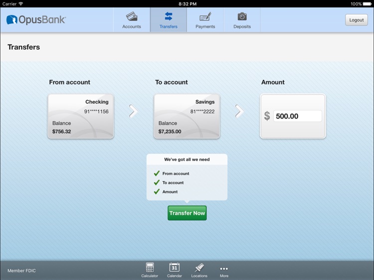
Task: Click the Checking balance $756.32
Action: click(61, 132)
